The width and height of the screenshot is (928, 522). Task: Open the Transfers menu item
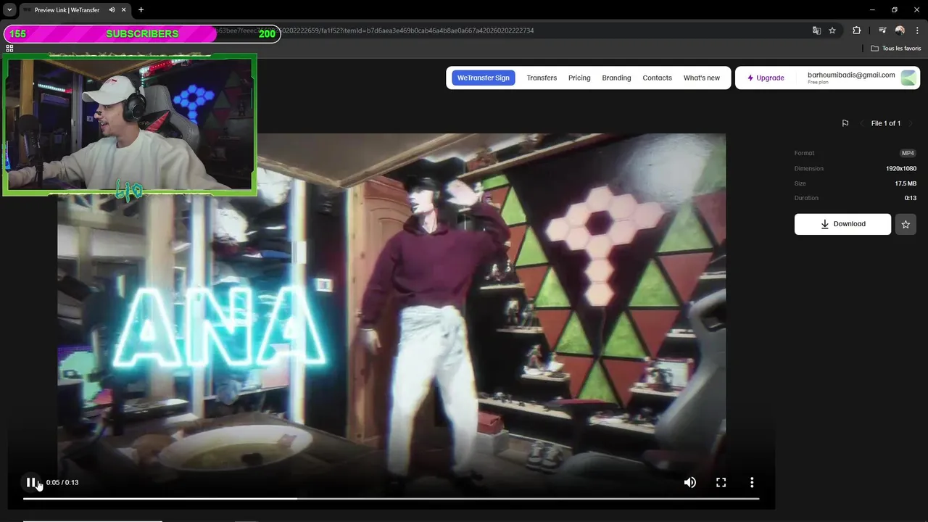pyautogui.click(x=542, y=78)
